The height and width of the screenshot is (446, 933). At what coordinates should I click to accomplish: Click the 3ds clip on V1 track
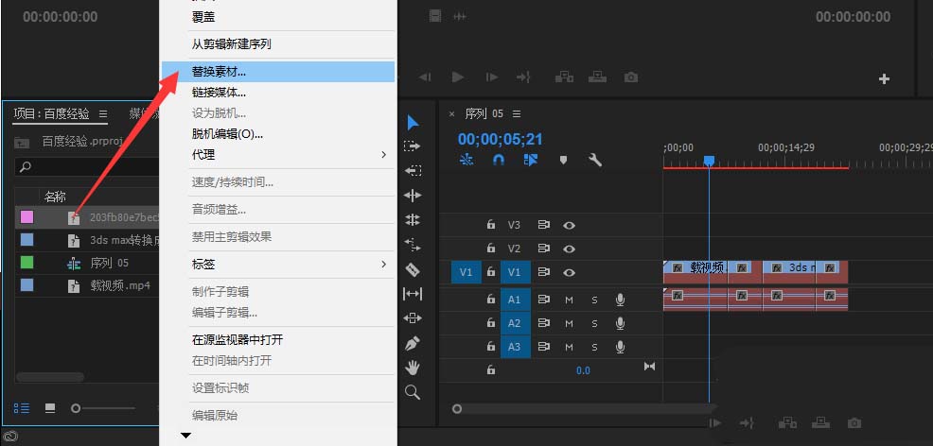(788, 272)
